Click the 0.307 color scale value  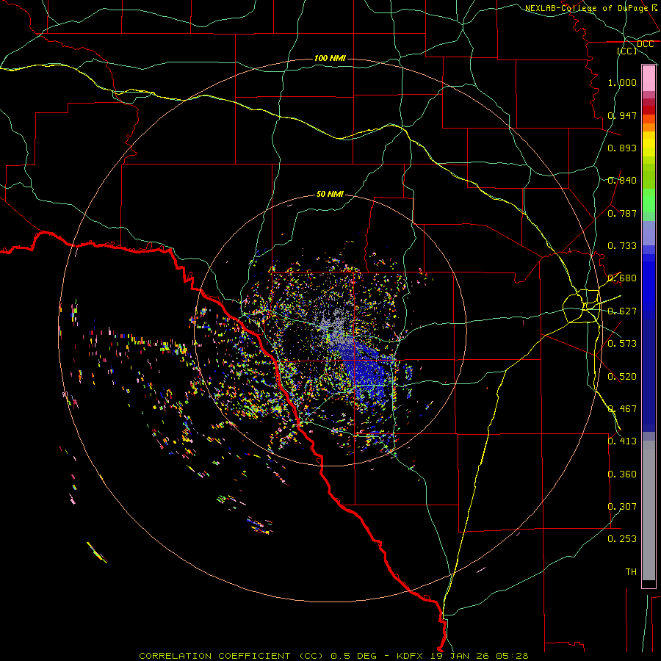(x=622, y=507)
